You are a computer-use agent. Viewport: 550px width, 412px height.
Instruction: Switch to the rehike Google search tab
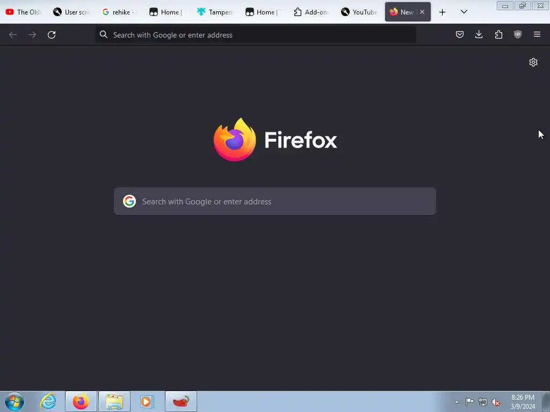tap(120, 12)
